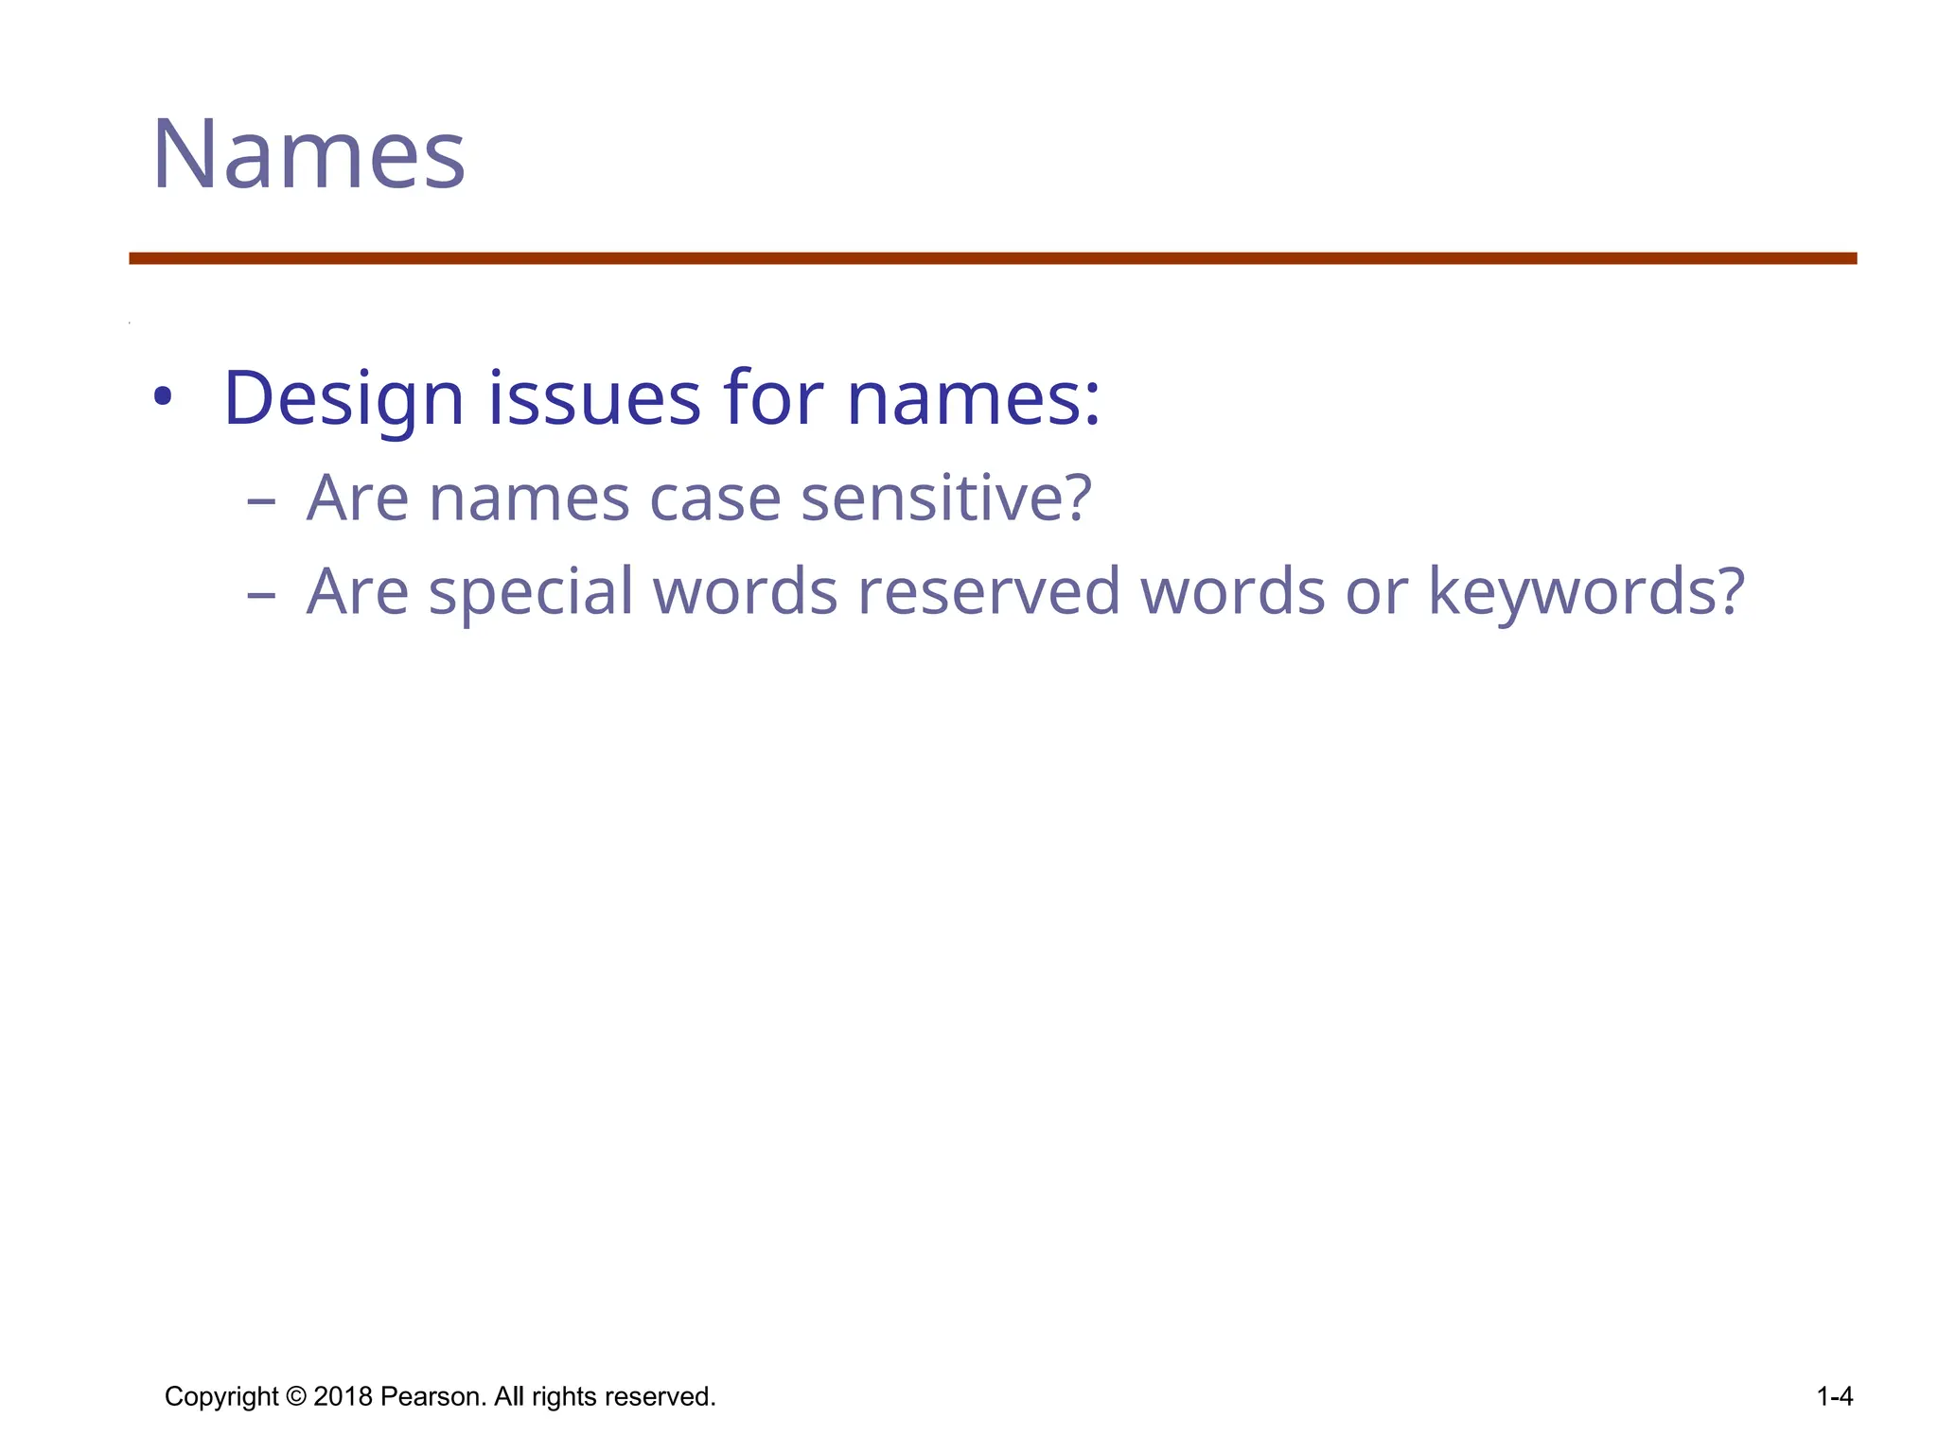Click the slide number '1-4'
The width and height of the screenshot is (1938, 1453).
(x=1834, y=1396)
